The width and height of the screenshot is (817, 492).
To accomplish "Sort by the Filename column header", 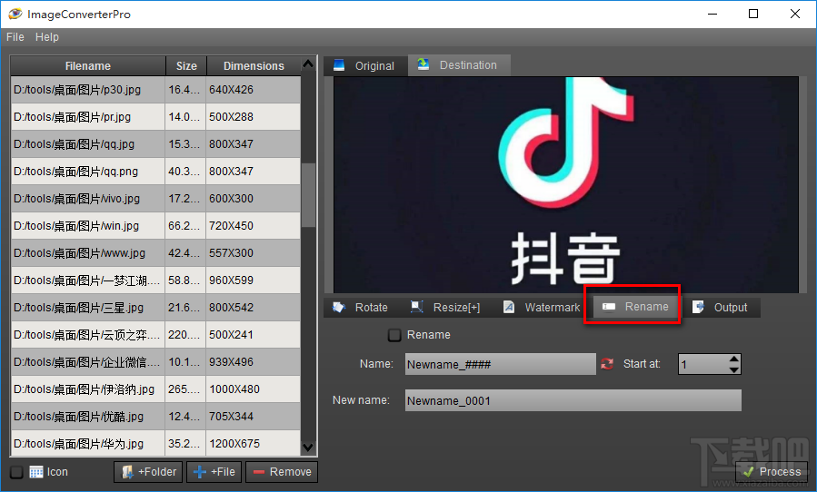I will pyautogui.click(x=88, y=66).
